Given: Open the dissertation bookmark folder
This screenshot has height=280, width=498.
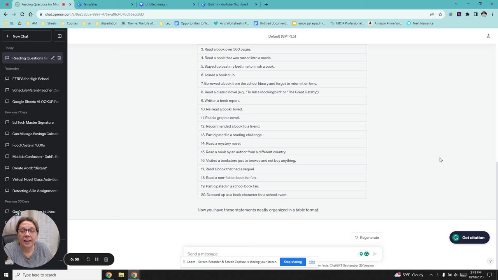Looking at the screenshot, I should coord(106,23).
